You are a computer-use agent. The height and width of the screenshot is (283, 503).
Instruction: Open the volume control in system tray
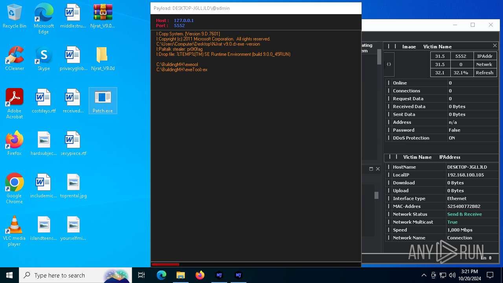point(452,275)
